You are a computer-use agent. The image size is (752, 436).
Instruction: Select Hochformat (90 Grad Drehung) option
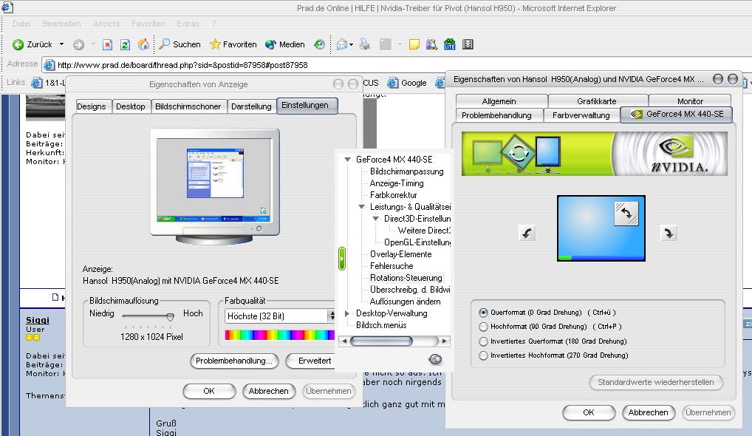click(484, 327)
